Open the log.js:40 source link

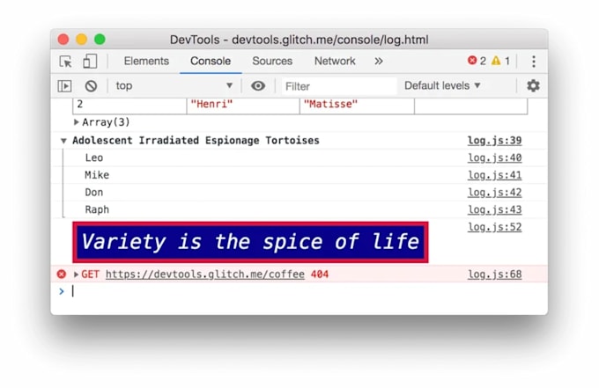(495, 157)
